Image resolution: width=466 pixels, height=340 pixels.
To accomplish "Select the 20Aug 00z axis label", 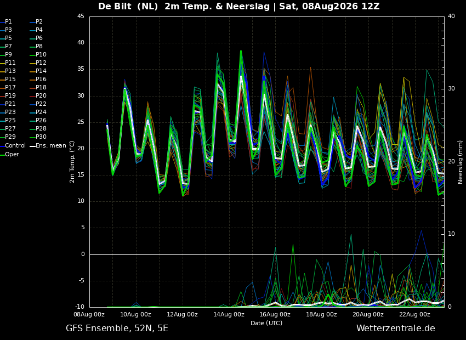I will (x=368, y=314).
